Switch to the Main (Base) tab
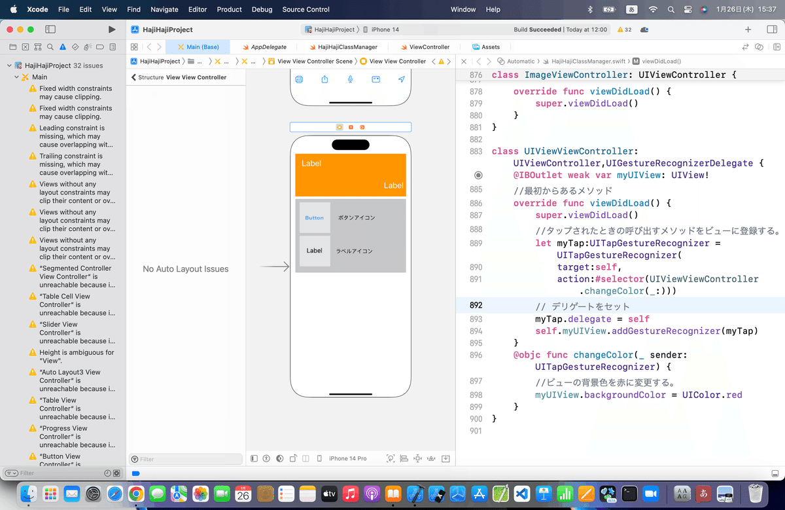Viewport: 785px width, 510px height. [x=198, y=47]
